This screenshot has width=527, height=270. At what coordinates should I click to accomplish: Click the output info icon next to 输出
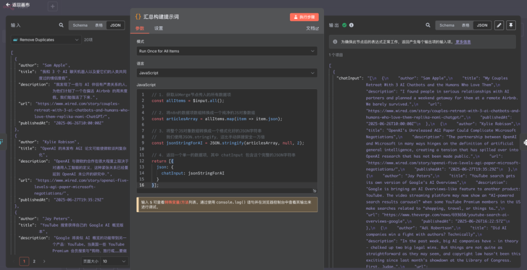351,25
